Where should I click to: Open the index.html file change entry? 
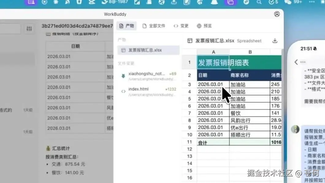pos(149,92)
